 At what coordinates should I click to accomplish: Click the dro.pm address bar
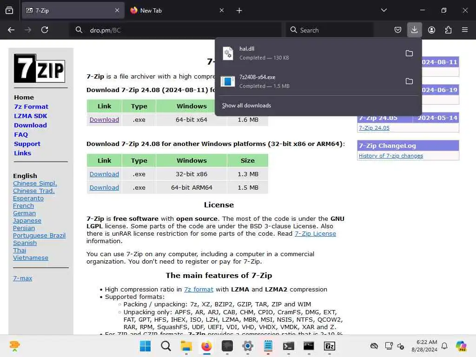(176, 30)
